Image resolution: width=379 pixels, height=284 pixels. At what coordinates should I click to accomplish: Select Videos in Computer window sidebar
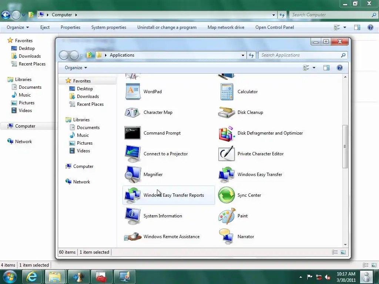(25, 110)
